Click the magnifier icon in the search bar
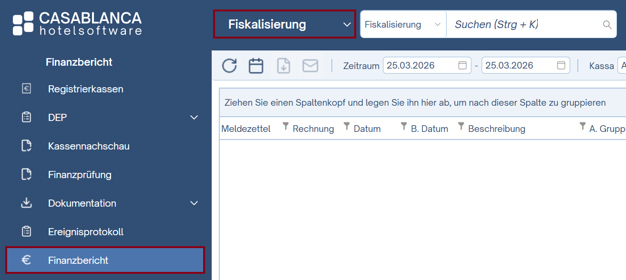626x280 pixels. tap(607, 24)
